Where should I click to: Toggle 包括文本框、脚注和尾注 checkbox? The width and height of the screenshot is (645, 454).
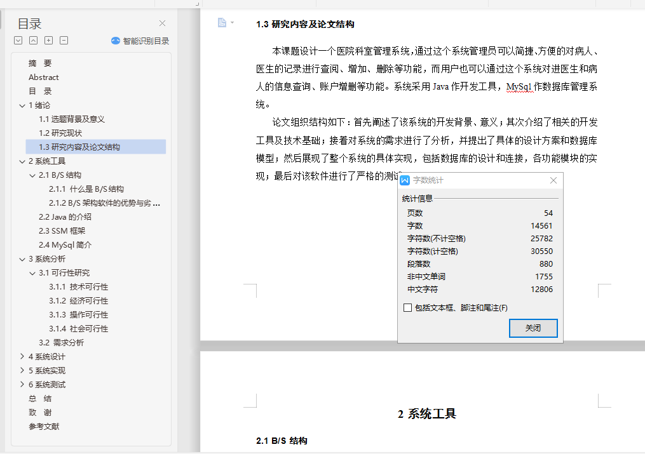tap(407, 308)
